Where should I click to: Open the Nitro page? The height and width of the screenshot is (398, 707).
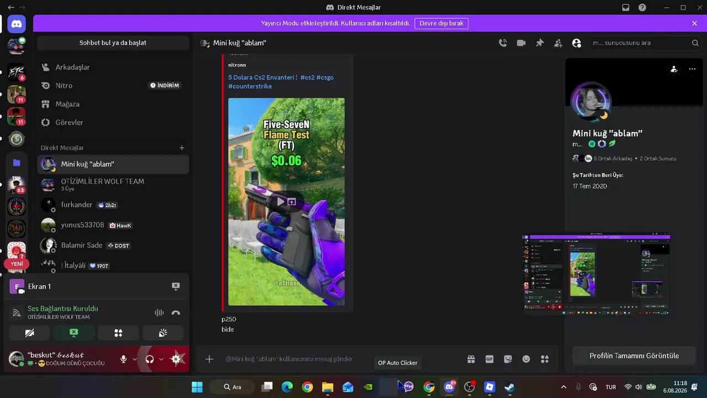pyautogui.click(x=113, y=86)
